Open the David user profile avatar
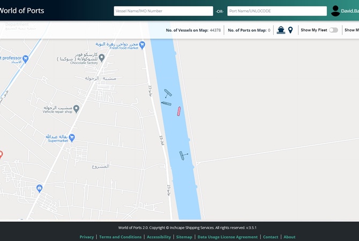 click(335, 11)
